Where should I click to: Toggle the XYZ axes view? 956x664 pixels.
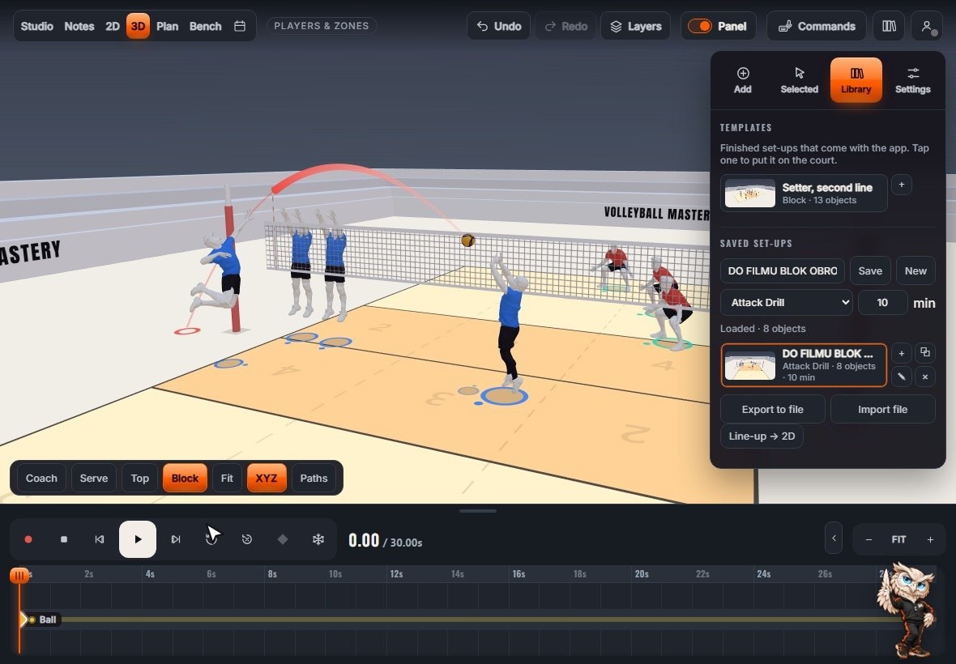pos(267,479)
